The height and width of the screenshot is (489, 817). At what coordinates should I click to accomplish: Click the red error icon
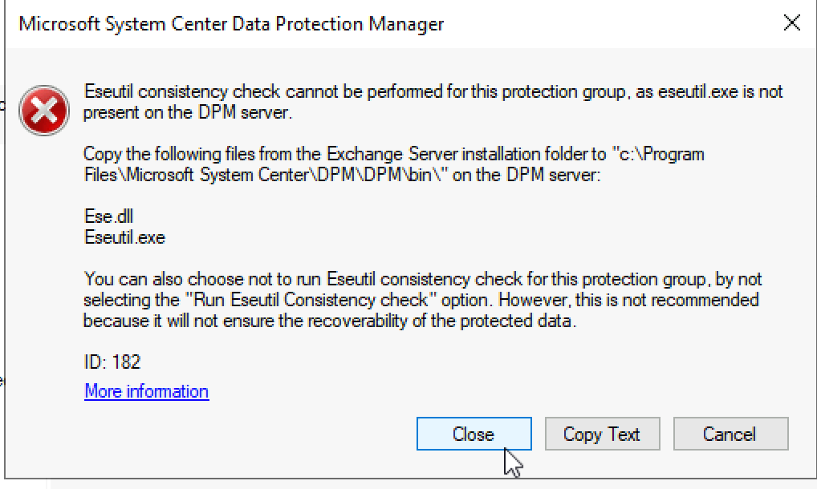(x=44, y=111)
